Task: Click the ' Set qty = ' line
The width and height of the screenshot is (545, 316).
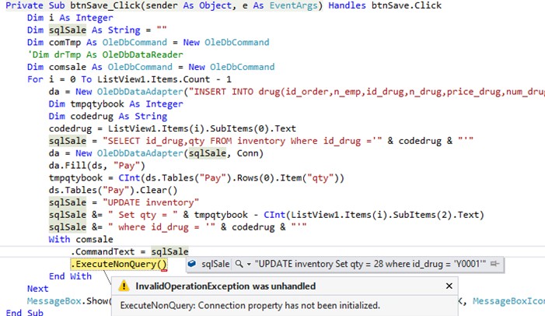Action: pos(266,215)
